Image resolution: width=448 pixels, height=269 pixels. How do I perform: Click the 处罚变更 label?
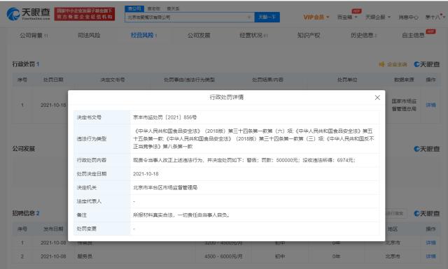point(87,228)
